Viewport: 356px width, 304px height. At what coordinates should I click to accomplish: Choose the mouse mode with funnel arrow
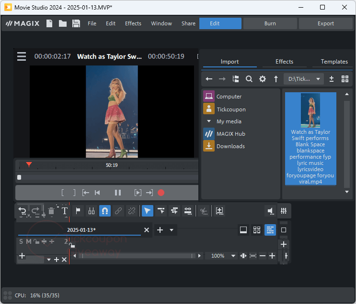tap(161, 211)
